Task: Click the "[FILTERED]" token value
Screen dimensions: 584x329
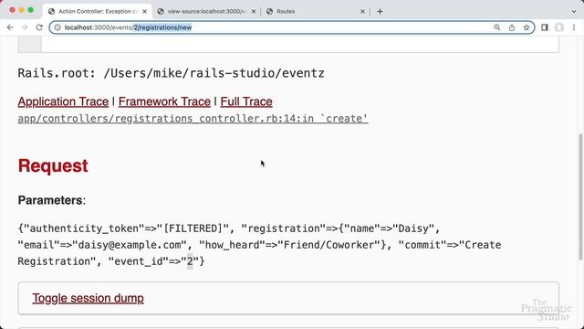Action: point(193,228)
